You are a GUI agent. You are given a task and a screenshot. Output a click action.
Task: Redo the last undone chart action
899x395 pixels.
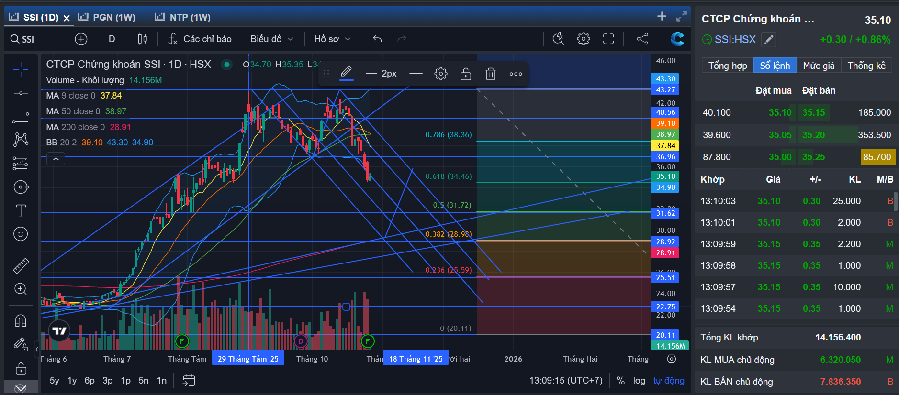pyautogui.click(x=402, y=39)
